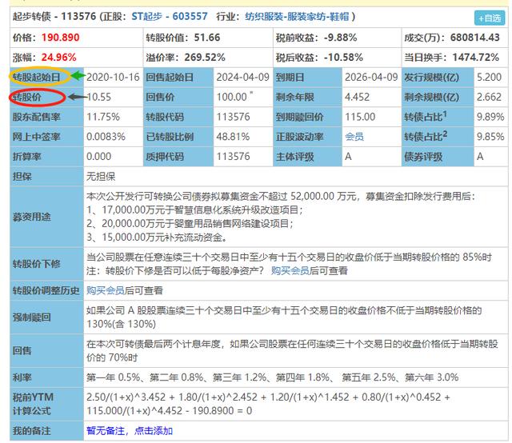Click the 17,000.00万元 智慧信息化 project line

coord(194,210)
